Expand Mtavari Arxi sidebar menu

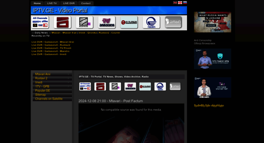click(52, 74)
